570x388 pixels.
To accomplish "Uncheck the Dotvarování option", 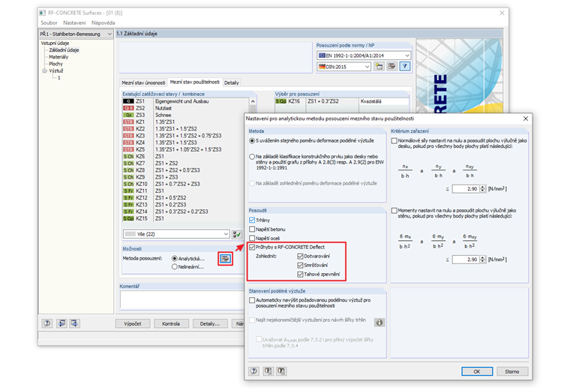I will pos(300,257).
